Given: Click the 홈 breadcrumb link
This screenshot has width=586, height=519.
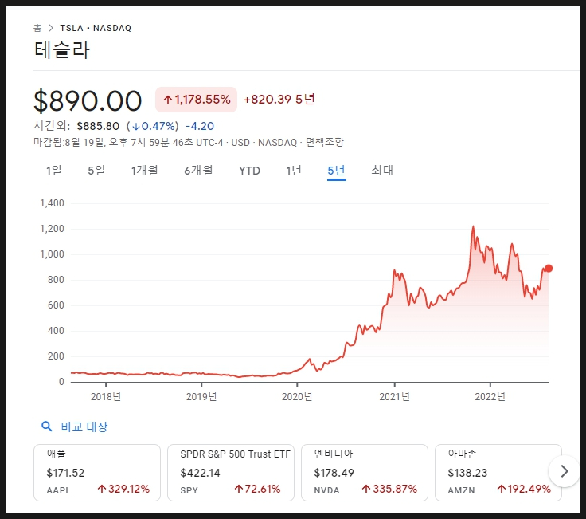Looking at the screenshot, I should click(37, 28).
